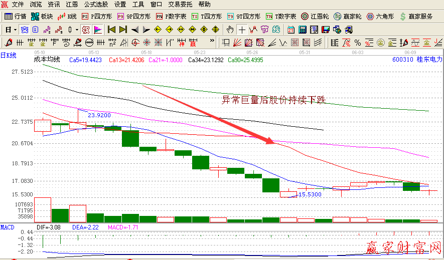
Task: Toggle the crosshair cursor tool
Action: coord(242,30)
